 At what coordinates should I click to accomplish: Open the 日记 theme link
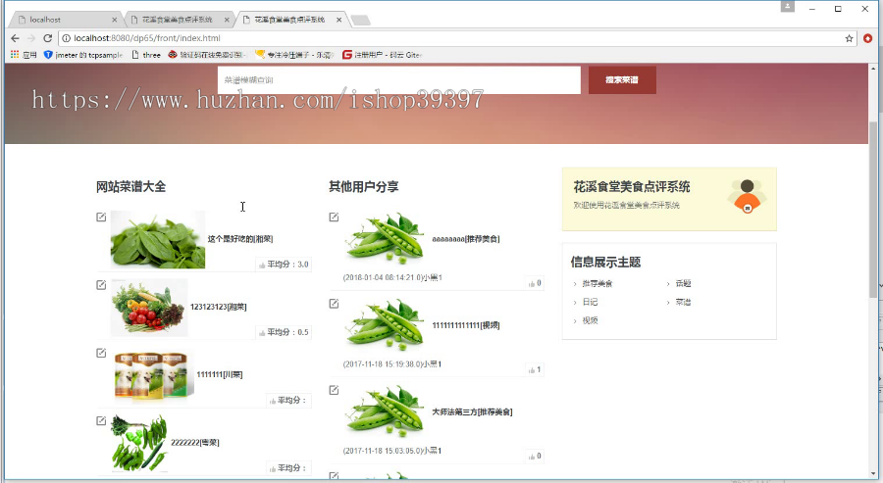point(590,302)
